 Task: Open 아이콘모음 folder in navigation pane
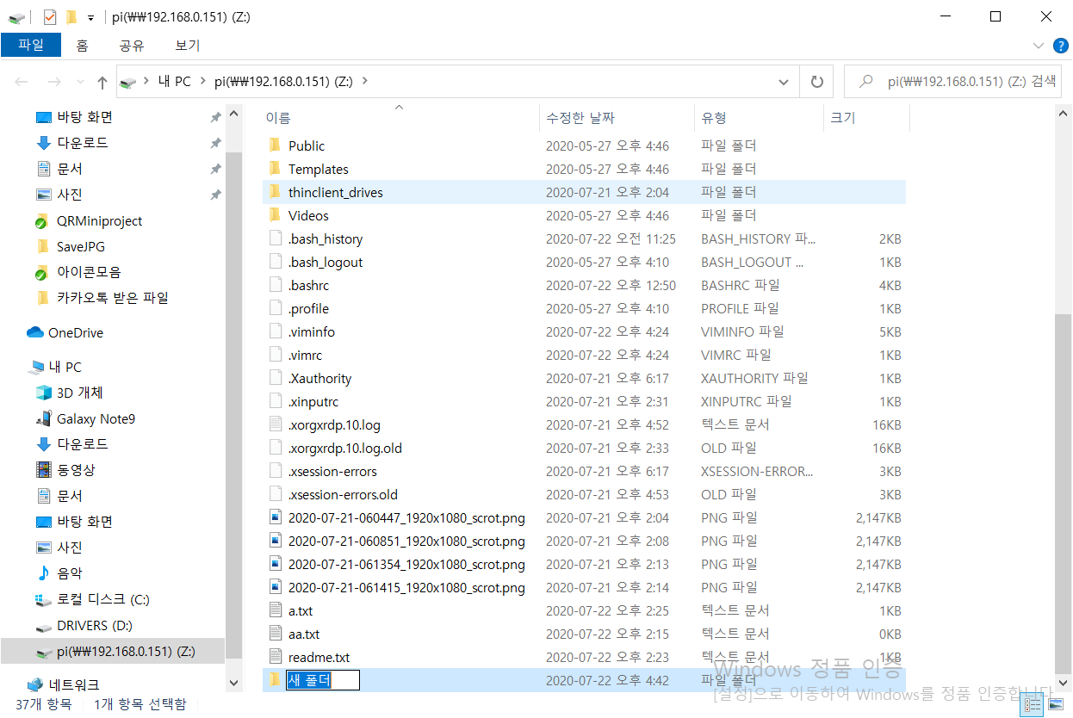coord(89,272)
